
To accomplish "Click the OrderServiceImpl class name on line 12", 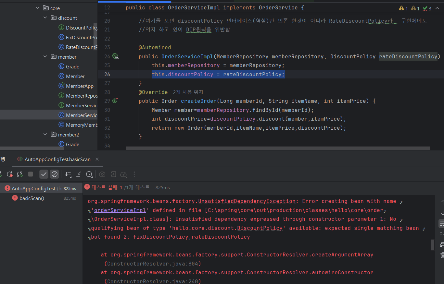I will (194, 7).
